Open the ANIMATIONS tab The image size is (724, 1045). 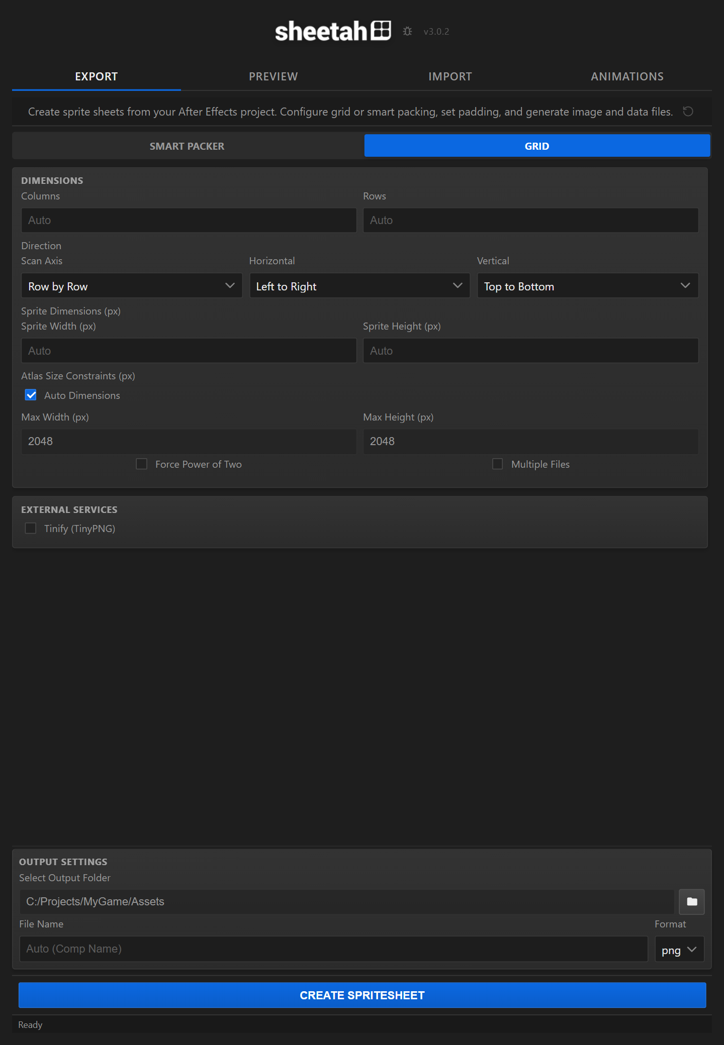pos(627,76)
